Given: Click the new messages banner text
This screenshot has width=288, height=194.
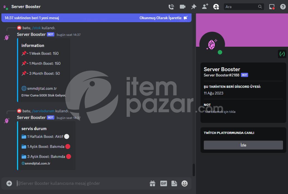Looking at the screenshot, I should [32, 18].
